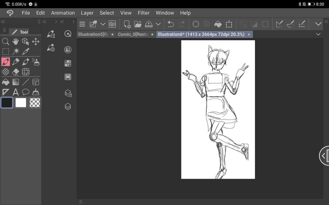Image resolution: width=329 pixels, height=205 pixels.
Task: Toggle Show selection border icon
Action: point(265,24)
